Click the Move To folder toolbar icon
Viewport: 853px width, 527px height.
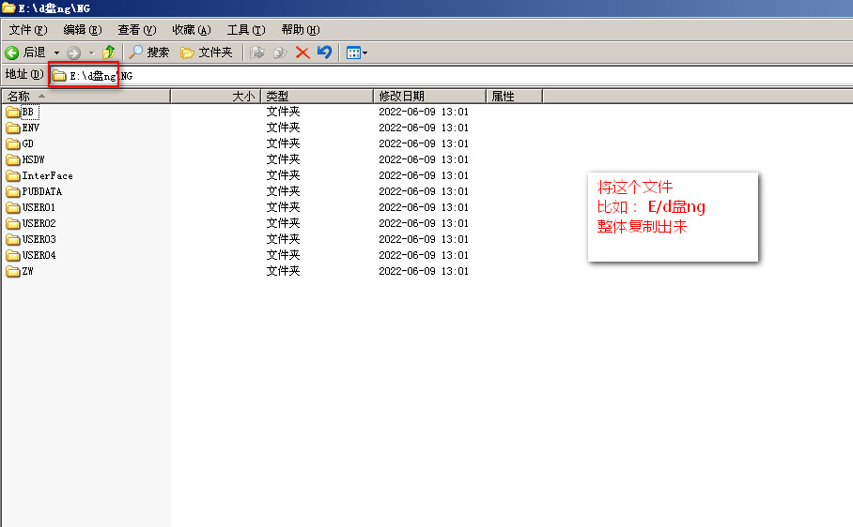(x=257, y=53)
